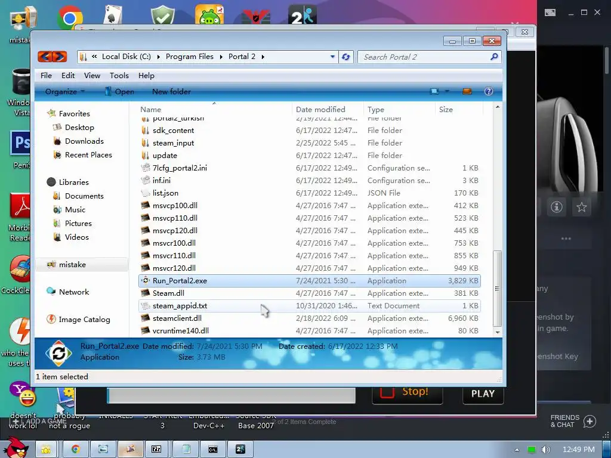The height and width of the screenshot is (458, 611).
Task: Click the sdk_content folder icon
Action: click(146, 131)
